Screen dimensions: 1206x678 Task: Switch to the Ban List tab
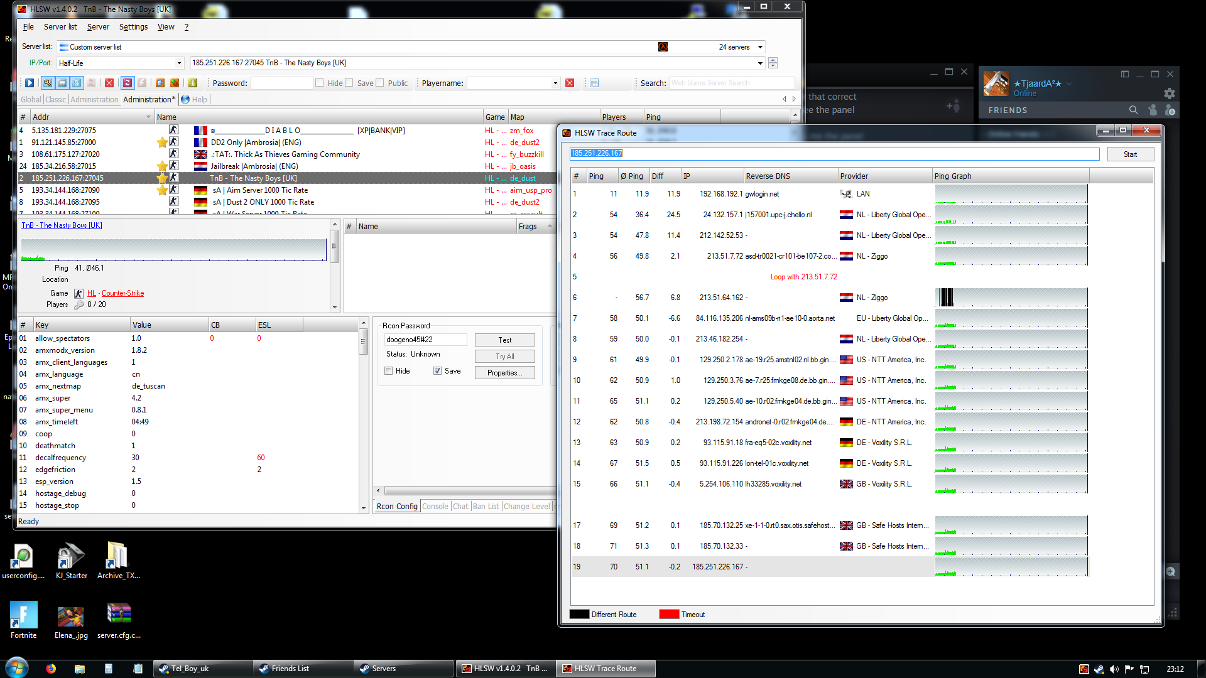coord(486,507)
